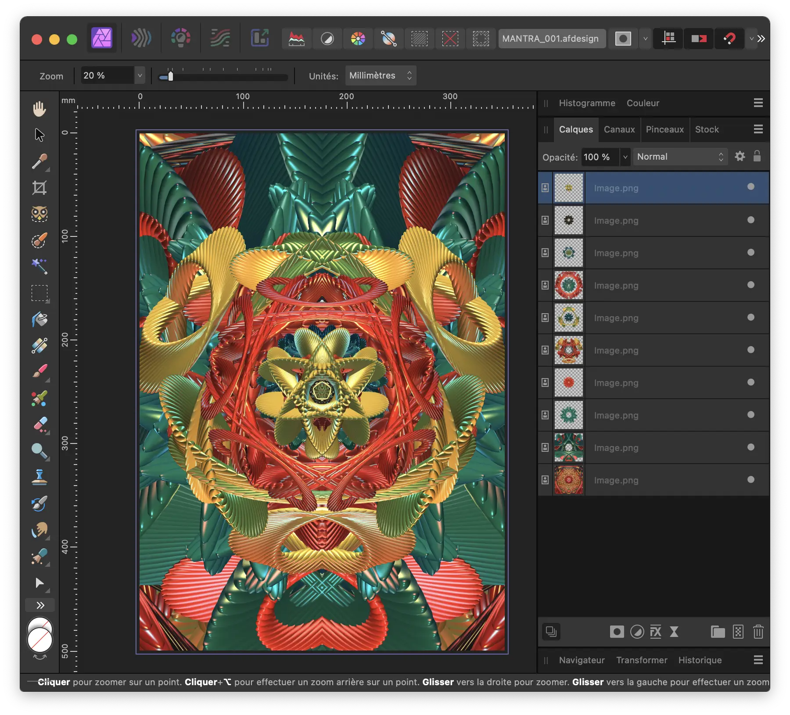The image size is (790, 715).
Task: Switch to the Liquify persona
Action: tap(141, 38)
